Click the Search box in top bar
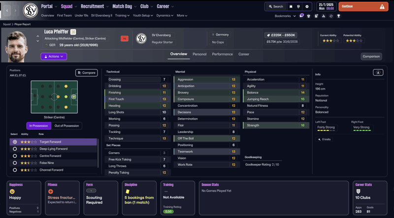394x218 pixels. [276, 7]
